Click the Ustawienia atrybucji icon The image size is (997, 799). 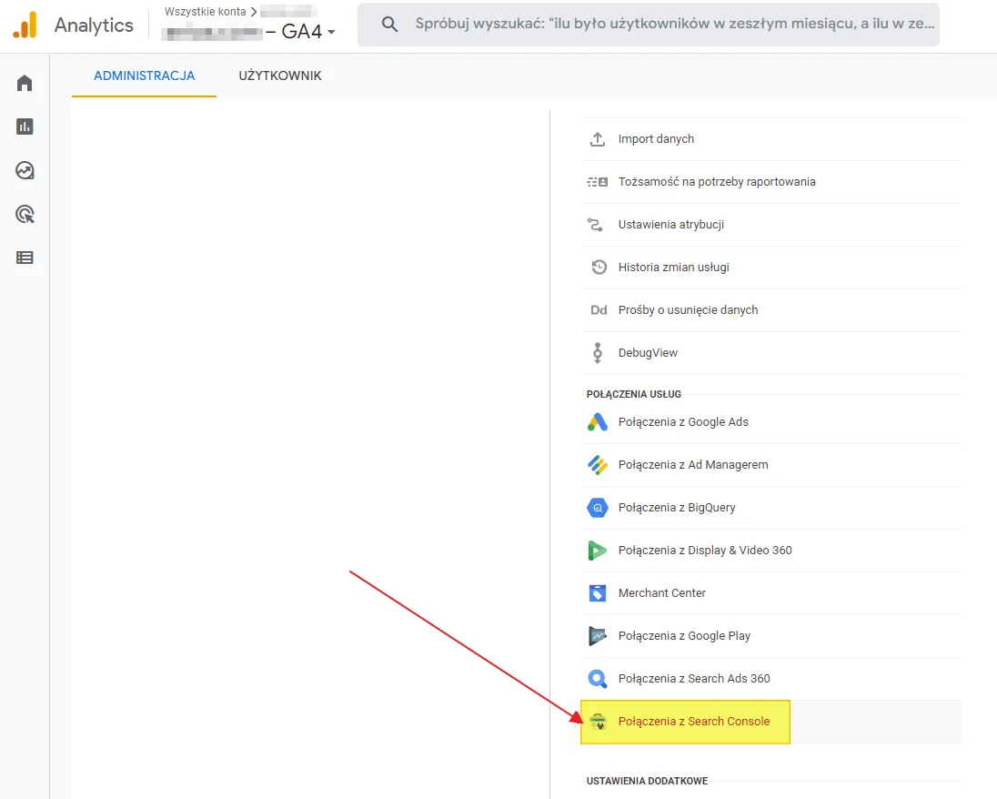pyautogui.click(x=595, y=225)
